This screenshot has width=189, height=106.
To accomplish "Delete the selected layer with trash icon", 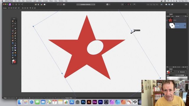I will [187, 67].
